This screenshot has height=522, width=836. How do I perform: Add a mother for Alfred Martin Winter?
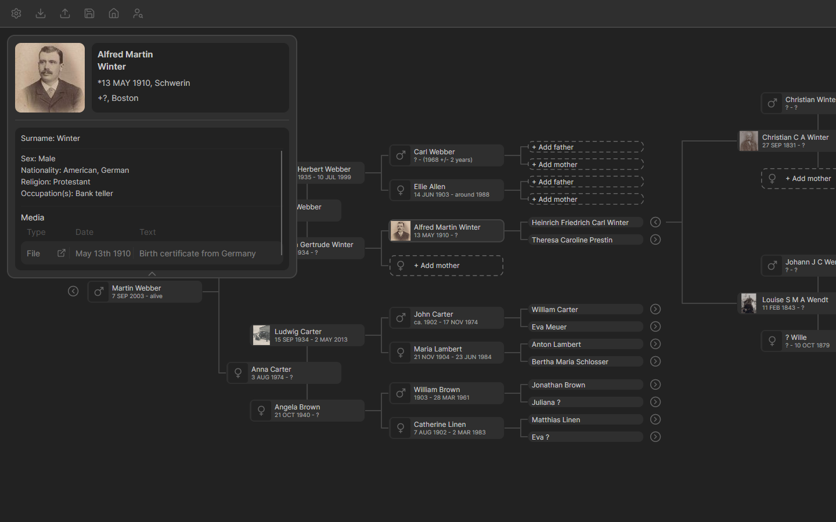[446, 265]
